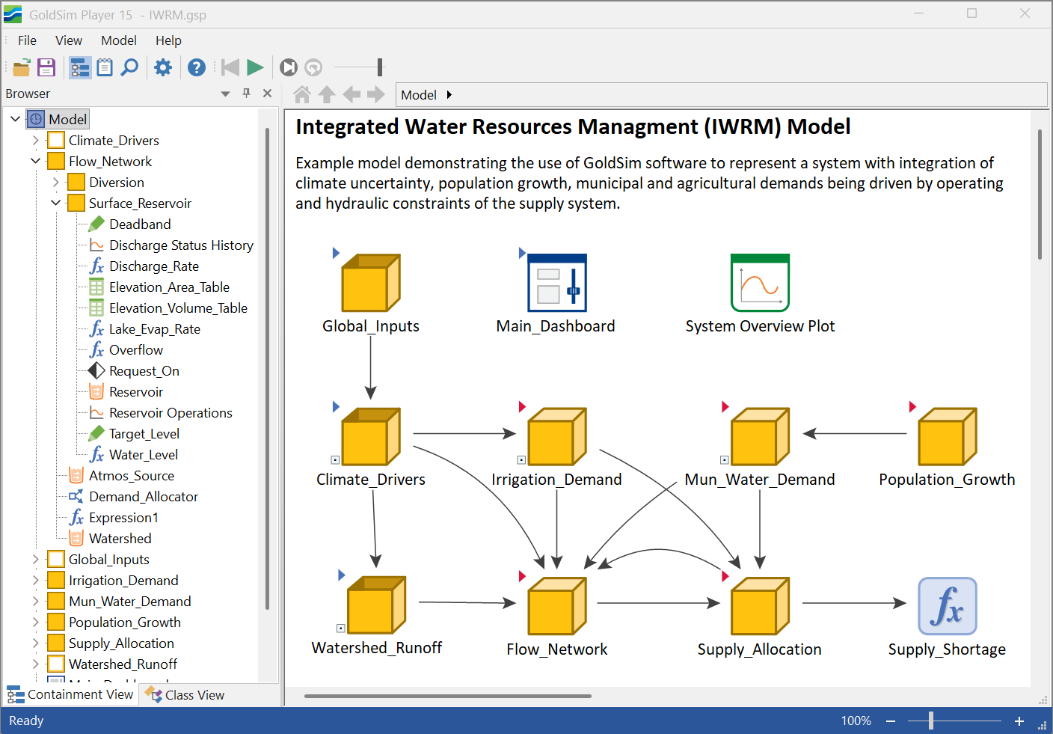1053x734 pixels.
Task: Collapse the Flow_Network container node
Action: click(x=35, y=161)
